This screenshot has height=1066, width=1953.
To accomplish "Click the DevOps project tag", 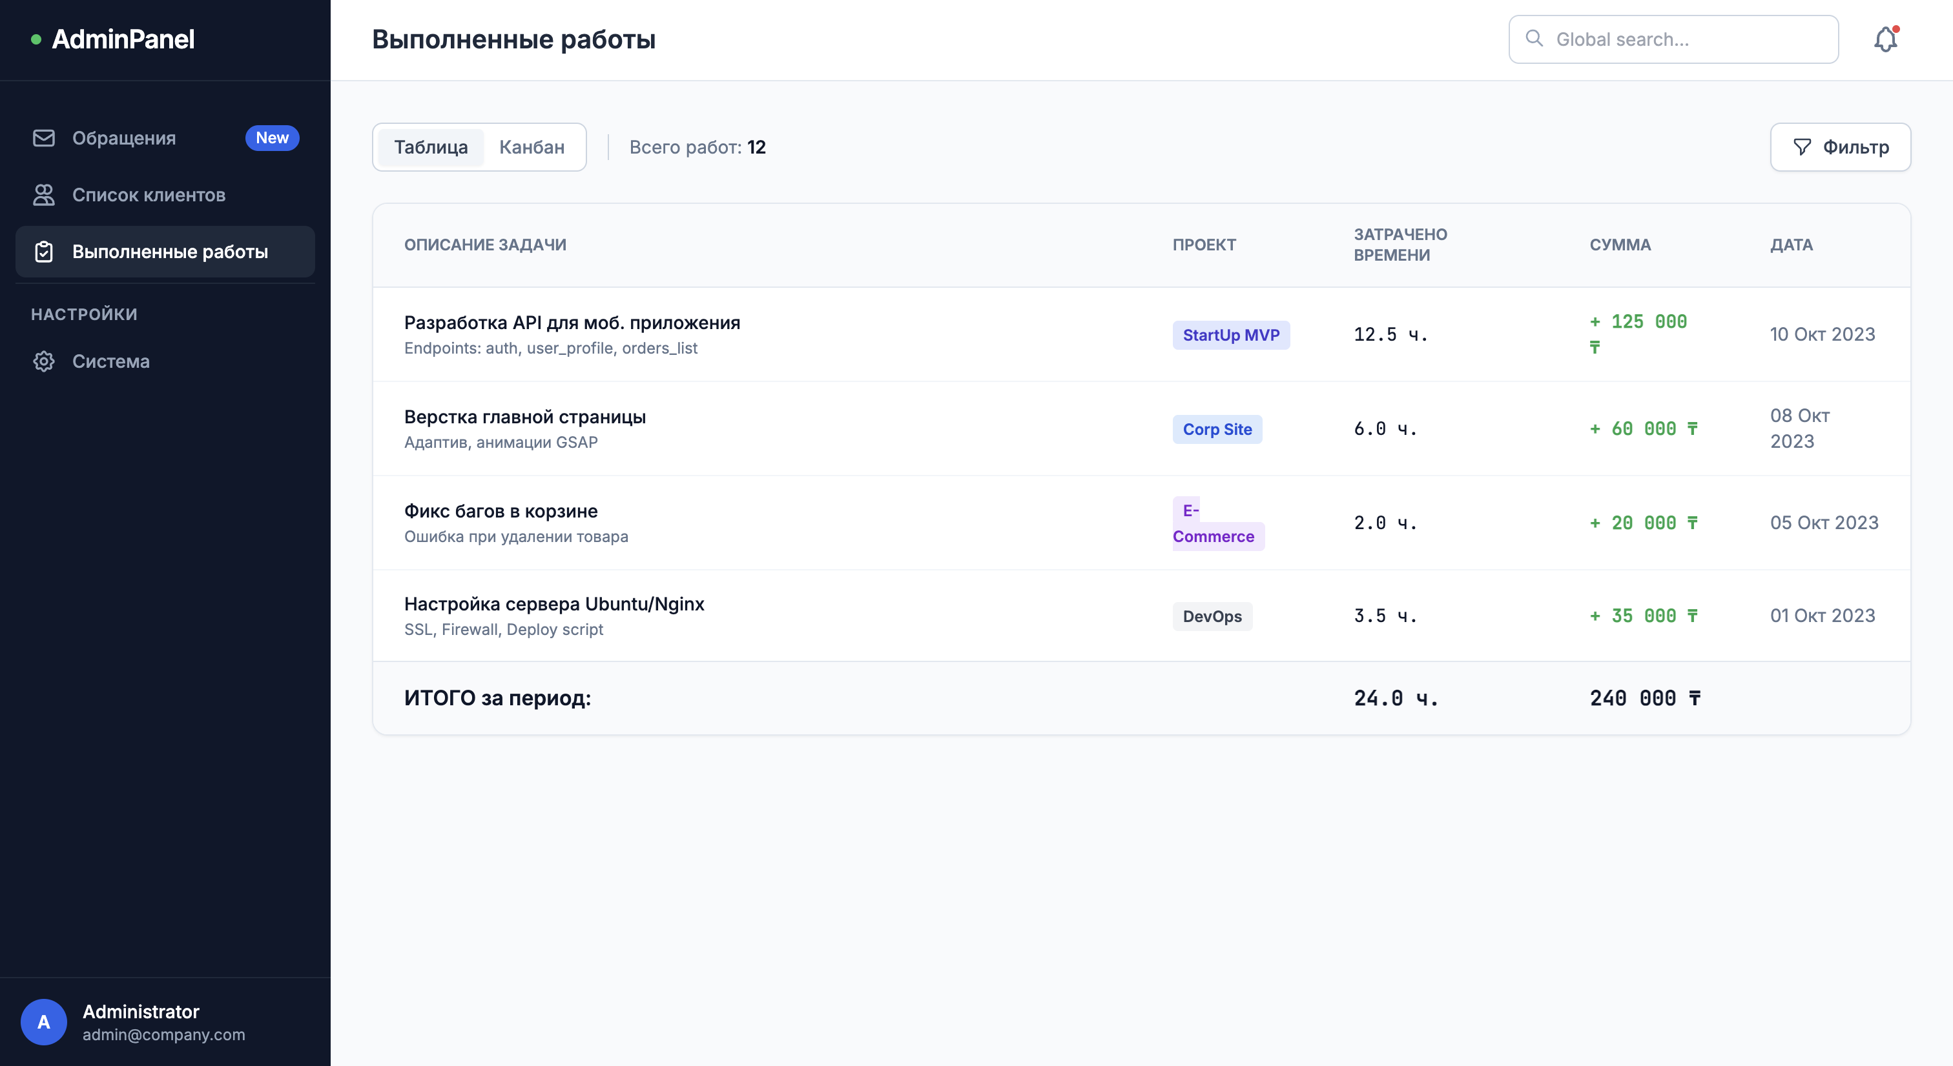I will (1212, 616).
